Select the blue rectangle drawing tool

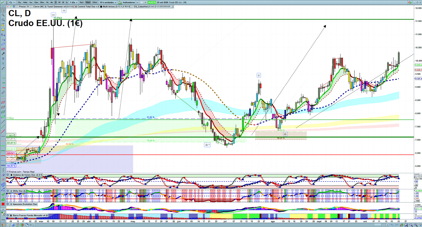(x=3, y=44)
